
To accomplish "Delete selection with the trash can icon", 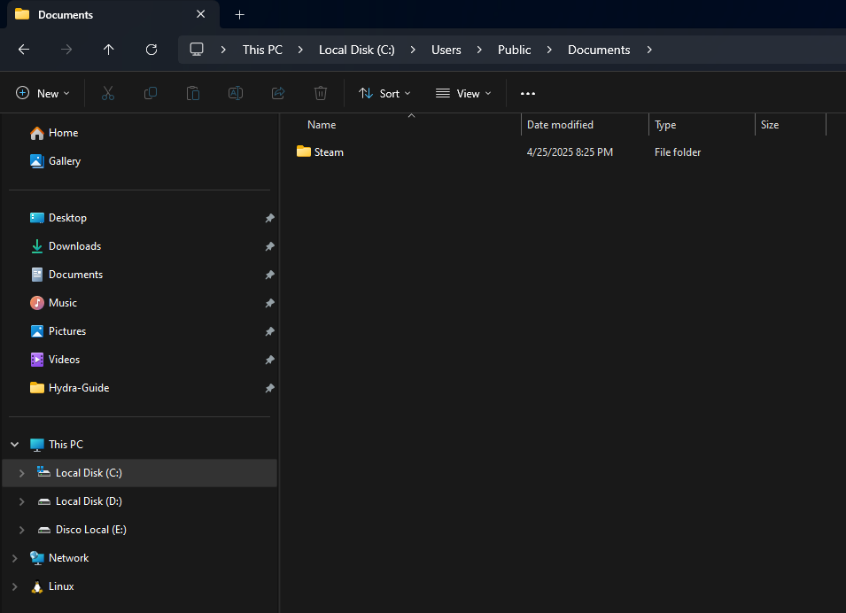I will [321, 93].
